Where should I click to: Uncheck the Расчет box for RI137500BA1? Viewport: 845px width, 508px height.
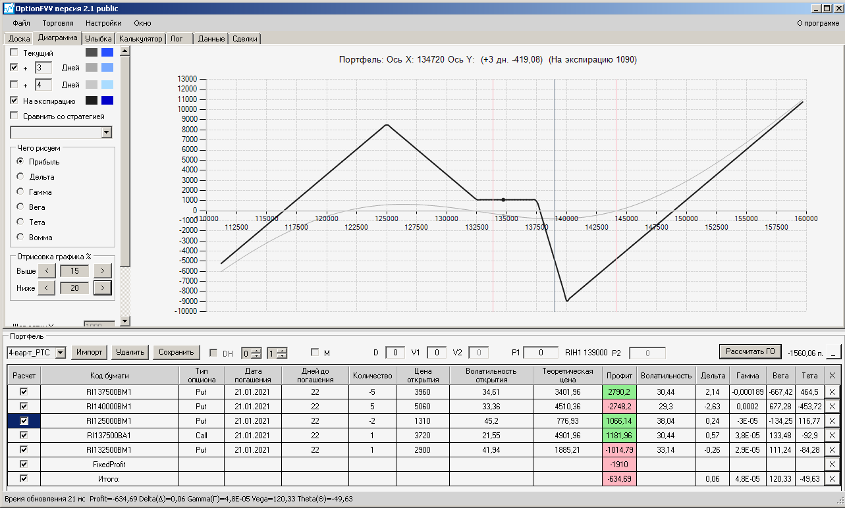(x=24, y=435)
